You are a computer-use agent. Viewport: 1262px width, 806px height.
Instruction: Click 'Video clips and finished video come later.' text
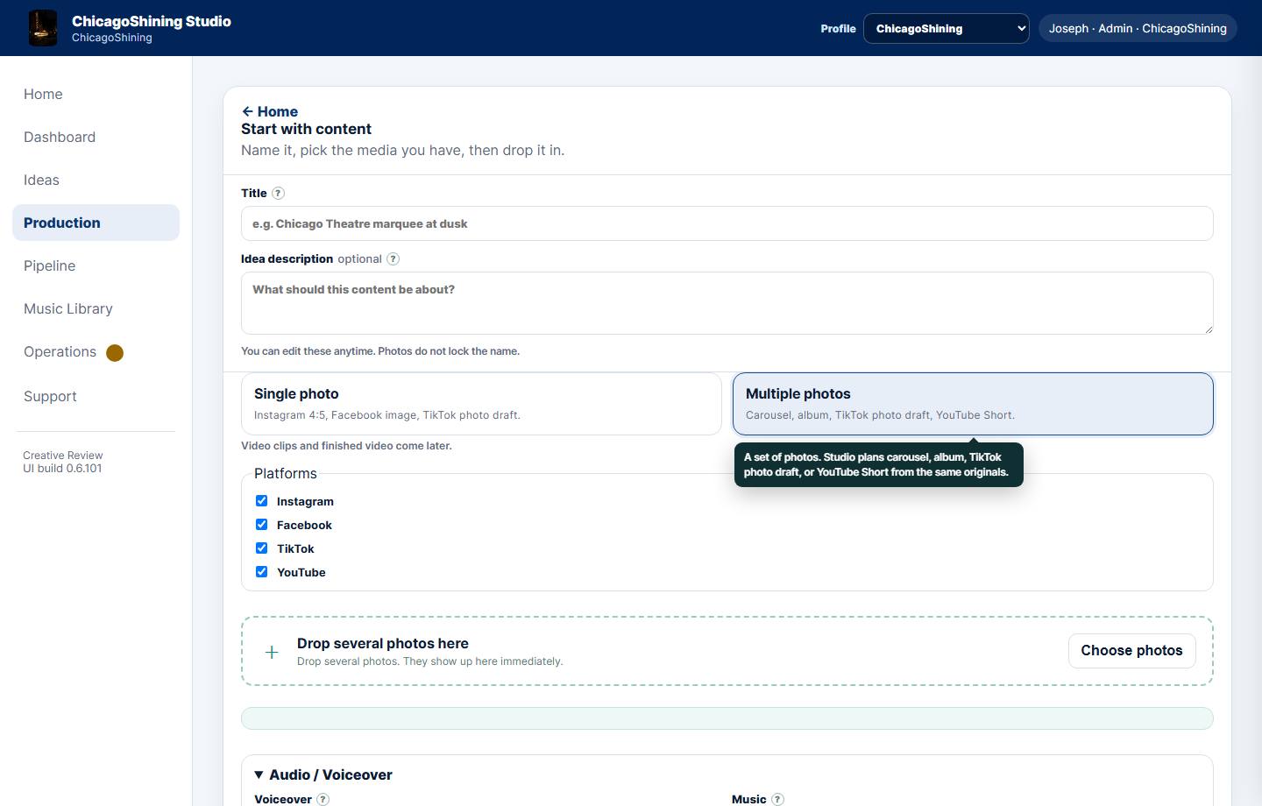pyautogui.click(x=346, y=446)
